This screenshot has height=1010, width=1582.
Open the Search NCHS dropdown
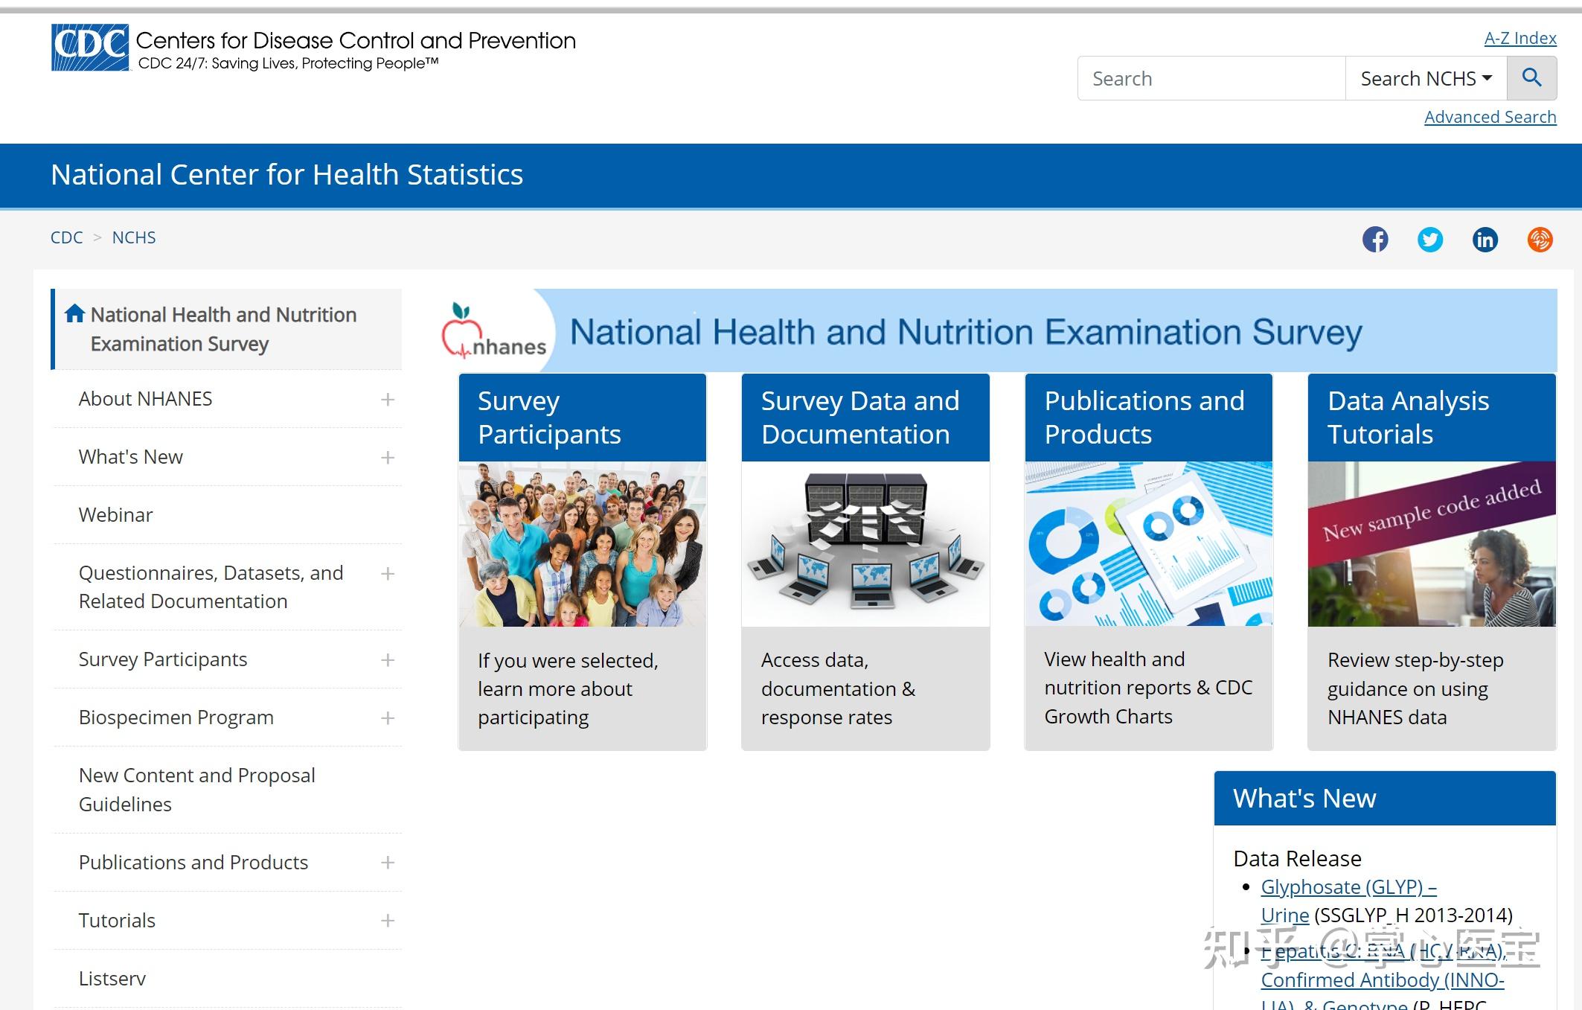pyautogui.click(x=1426, y=78)
